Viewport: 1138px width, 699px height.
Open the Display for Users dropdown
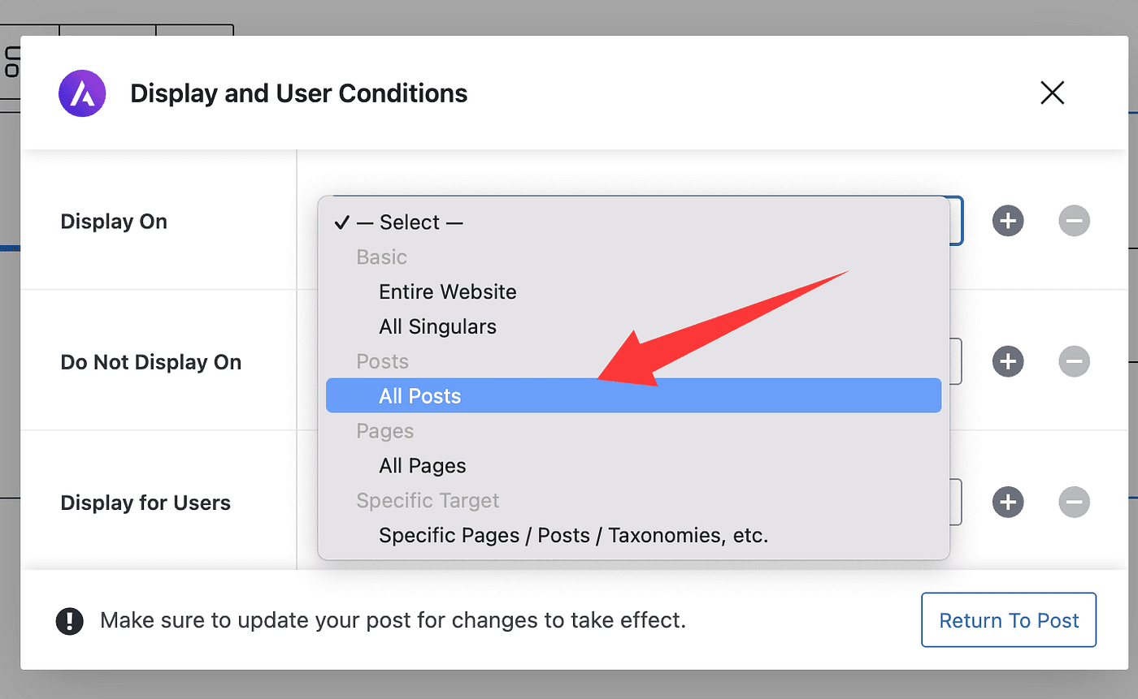(956, 503)
